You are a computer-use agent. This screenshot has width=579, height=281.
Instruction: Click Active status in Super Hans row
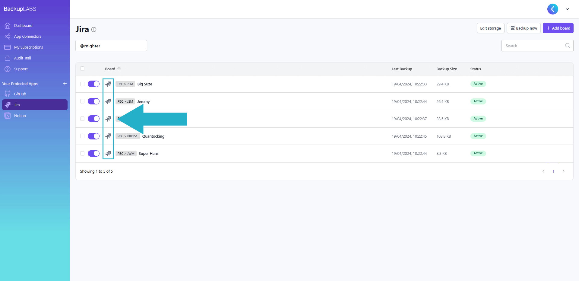click(478, 153)
